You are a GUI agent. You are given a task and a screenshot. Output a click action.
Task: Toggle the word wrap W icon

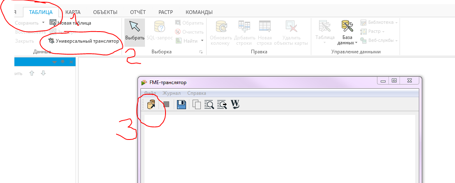[235, 104]
